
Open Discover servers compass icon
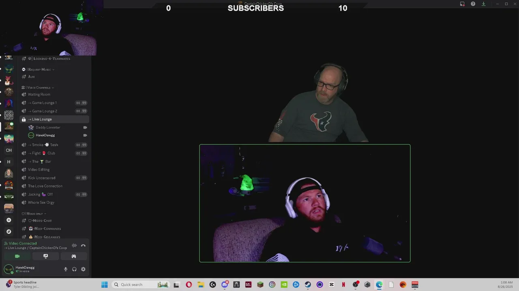point(9,232)
